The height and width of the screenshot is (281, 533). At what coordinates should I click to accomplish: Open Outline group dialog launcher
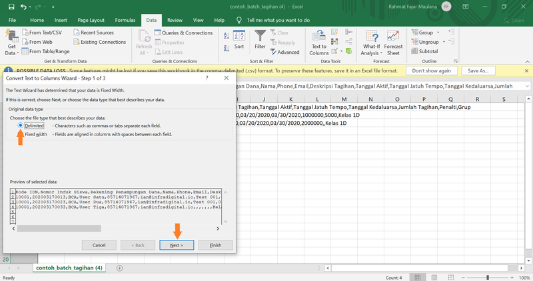click(456, 61)
